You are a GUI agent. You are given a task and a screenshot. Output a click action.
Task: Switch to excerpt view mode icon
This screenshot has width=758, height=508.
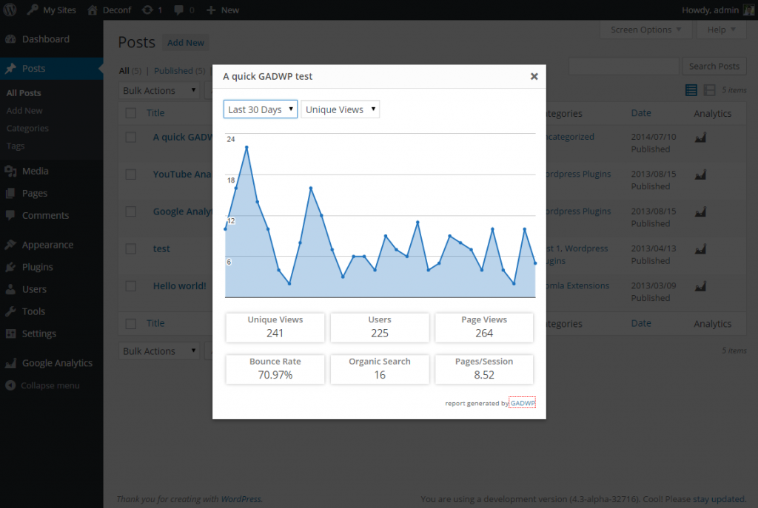[709, 89]
